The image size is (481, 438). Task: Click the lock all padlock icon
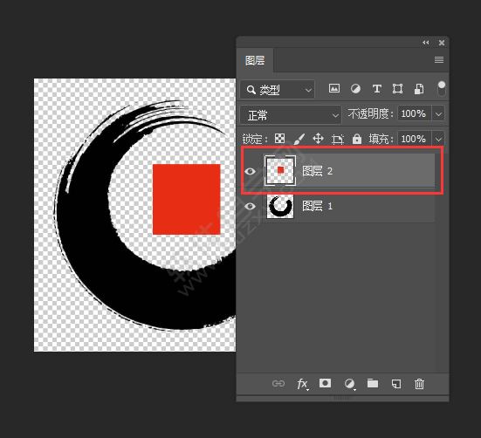click(x=357, y=139)
